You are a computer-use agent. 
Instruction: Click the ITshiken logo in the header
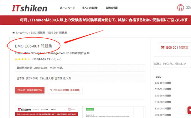30,8
